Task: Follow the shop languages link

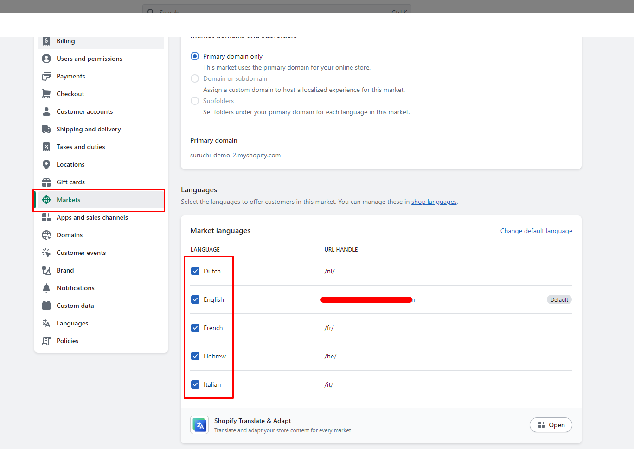Action: (x=434, y=202)
